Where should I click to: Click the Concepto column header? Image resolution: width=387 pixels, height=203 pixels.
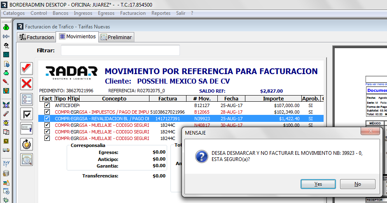(114, 98)
